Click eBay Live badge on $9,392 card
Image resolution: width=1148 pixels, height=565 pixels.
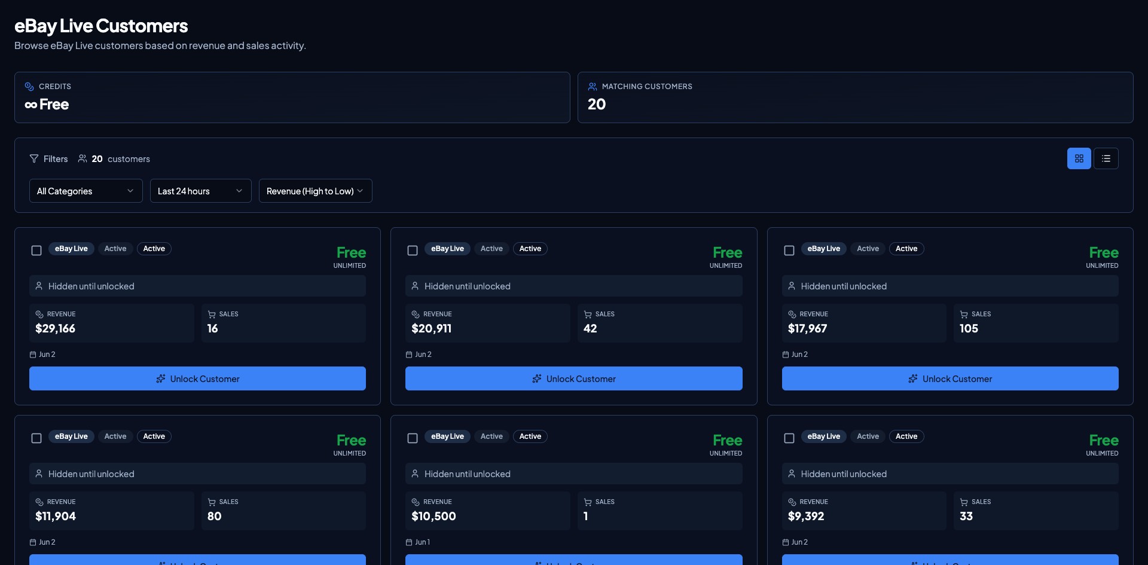(x=824, y=436)
